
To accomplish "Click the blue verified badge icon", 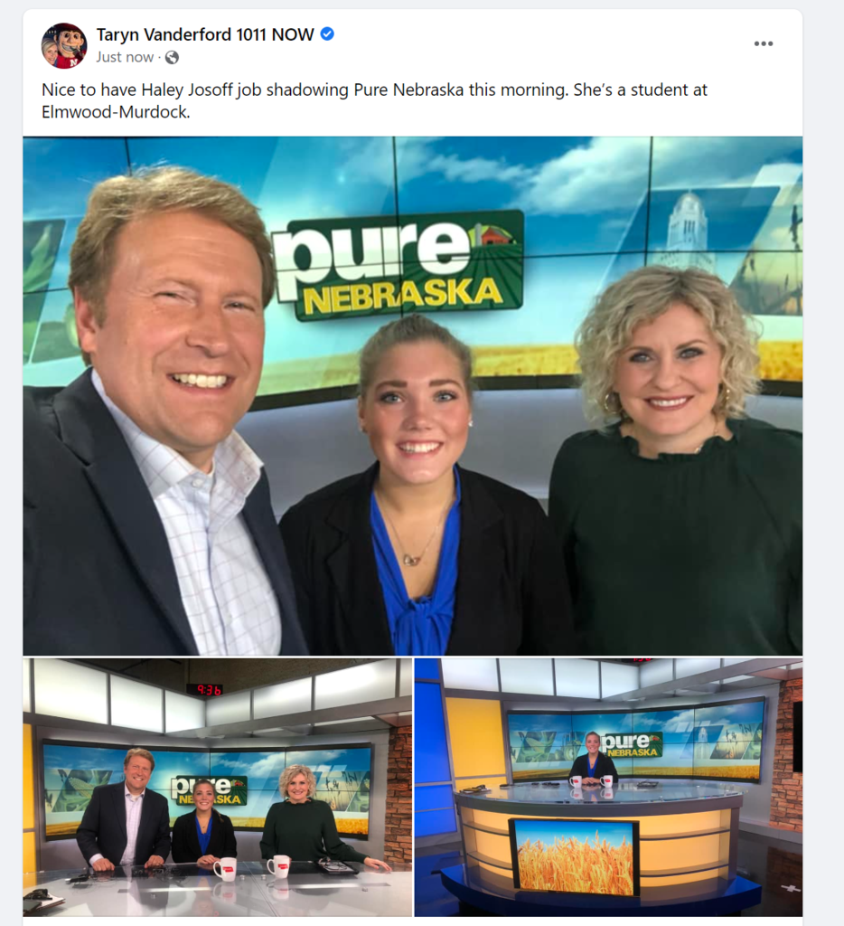I will coord(327,34).
